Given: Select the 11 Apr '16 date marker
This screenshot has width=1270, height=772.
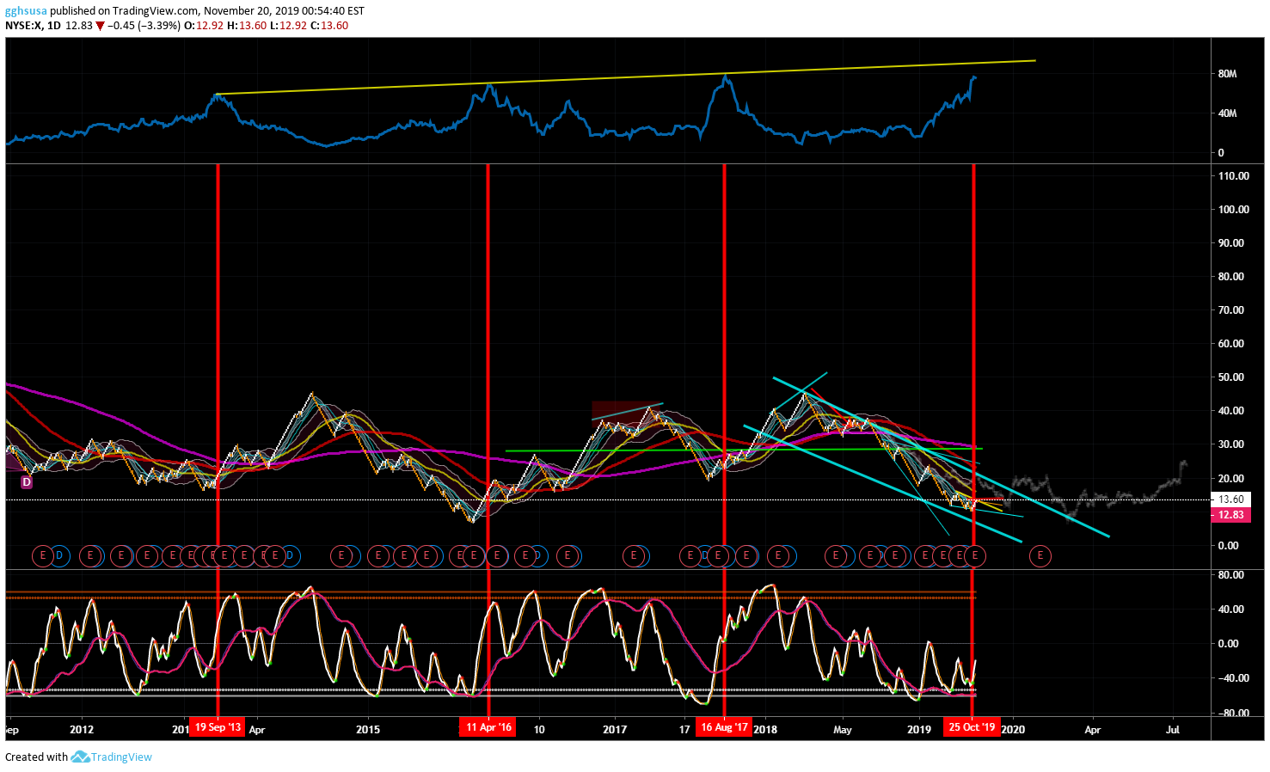Looking at the screenshot, I should coord(488,727).
